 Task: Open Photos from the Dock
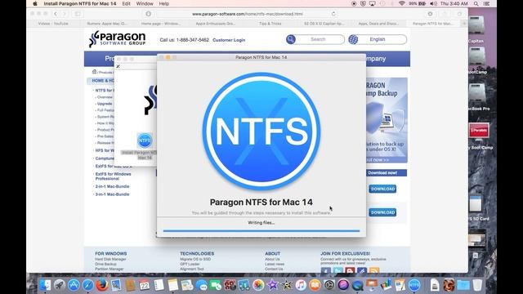[258, 285]
